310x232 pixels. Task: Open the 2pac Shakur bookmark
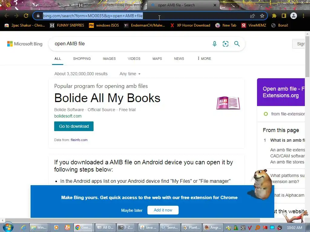click(x=25, y=25)
